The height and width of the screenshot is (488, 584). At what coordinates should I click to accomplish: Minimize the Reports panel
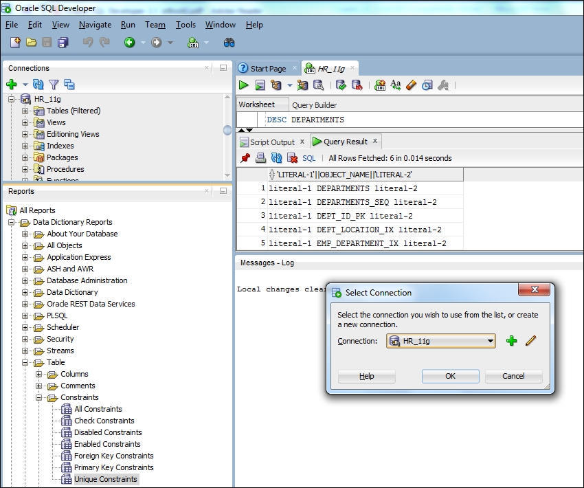[x=223, y=190]
